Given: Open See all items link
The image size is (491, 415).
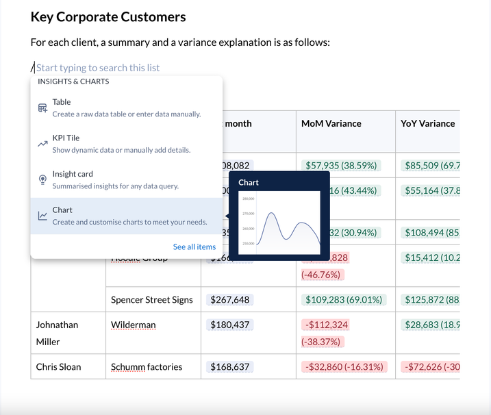Looking at the screenshot, I should [x=194, y=247].
